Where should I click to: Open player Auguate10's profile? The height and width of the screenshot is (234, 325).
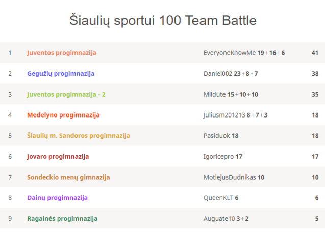[x=219, y=219]
